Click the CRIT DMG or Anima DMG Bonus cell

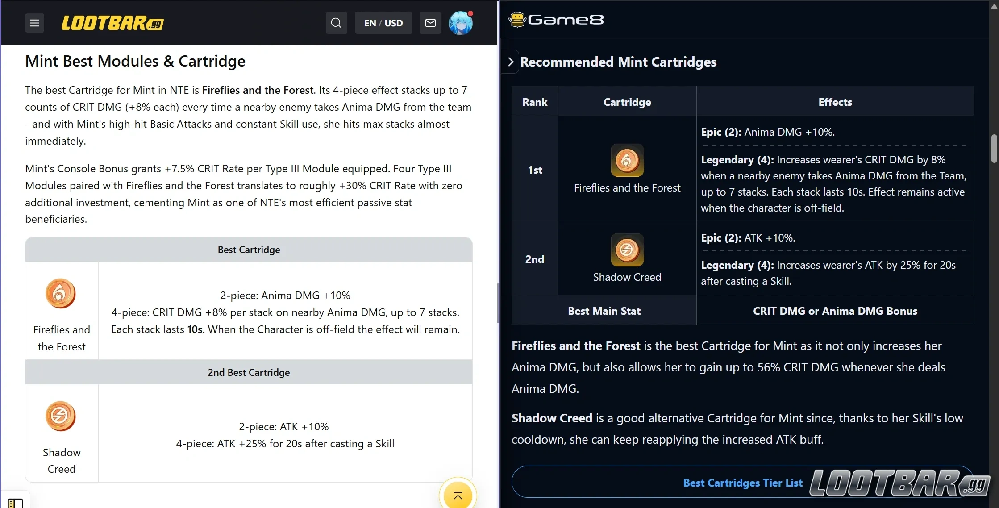[x=835, y=311]
